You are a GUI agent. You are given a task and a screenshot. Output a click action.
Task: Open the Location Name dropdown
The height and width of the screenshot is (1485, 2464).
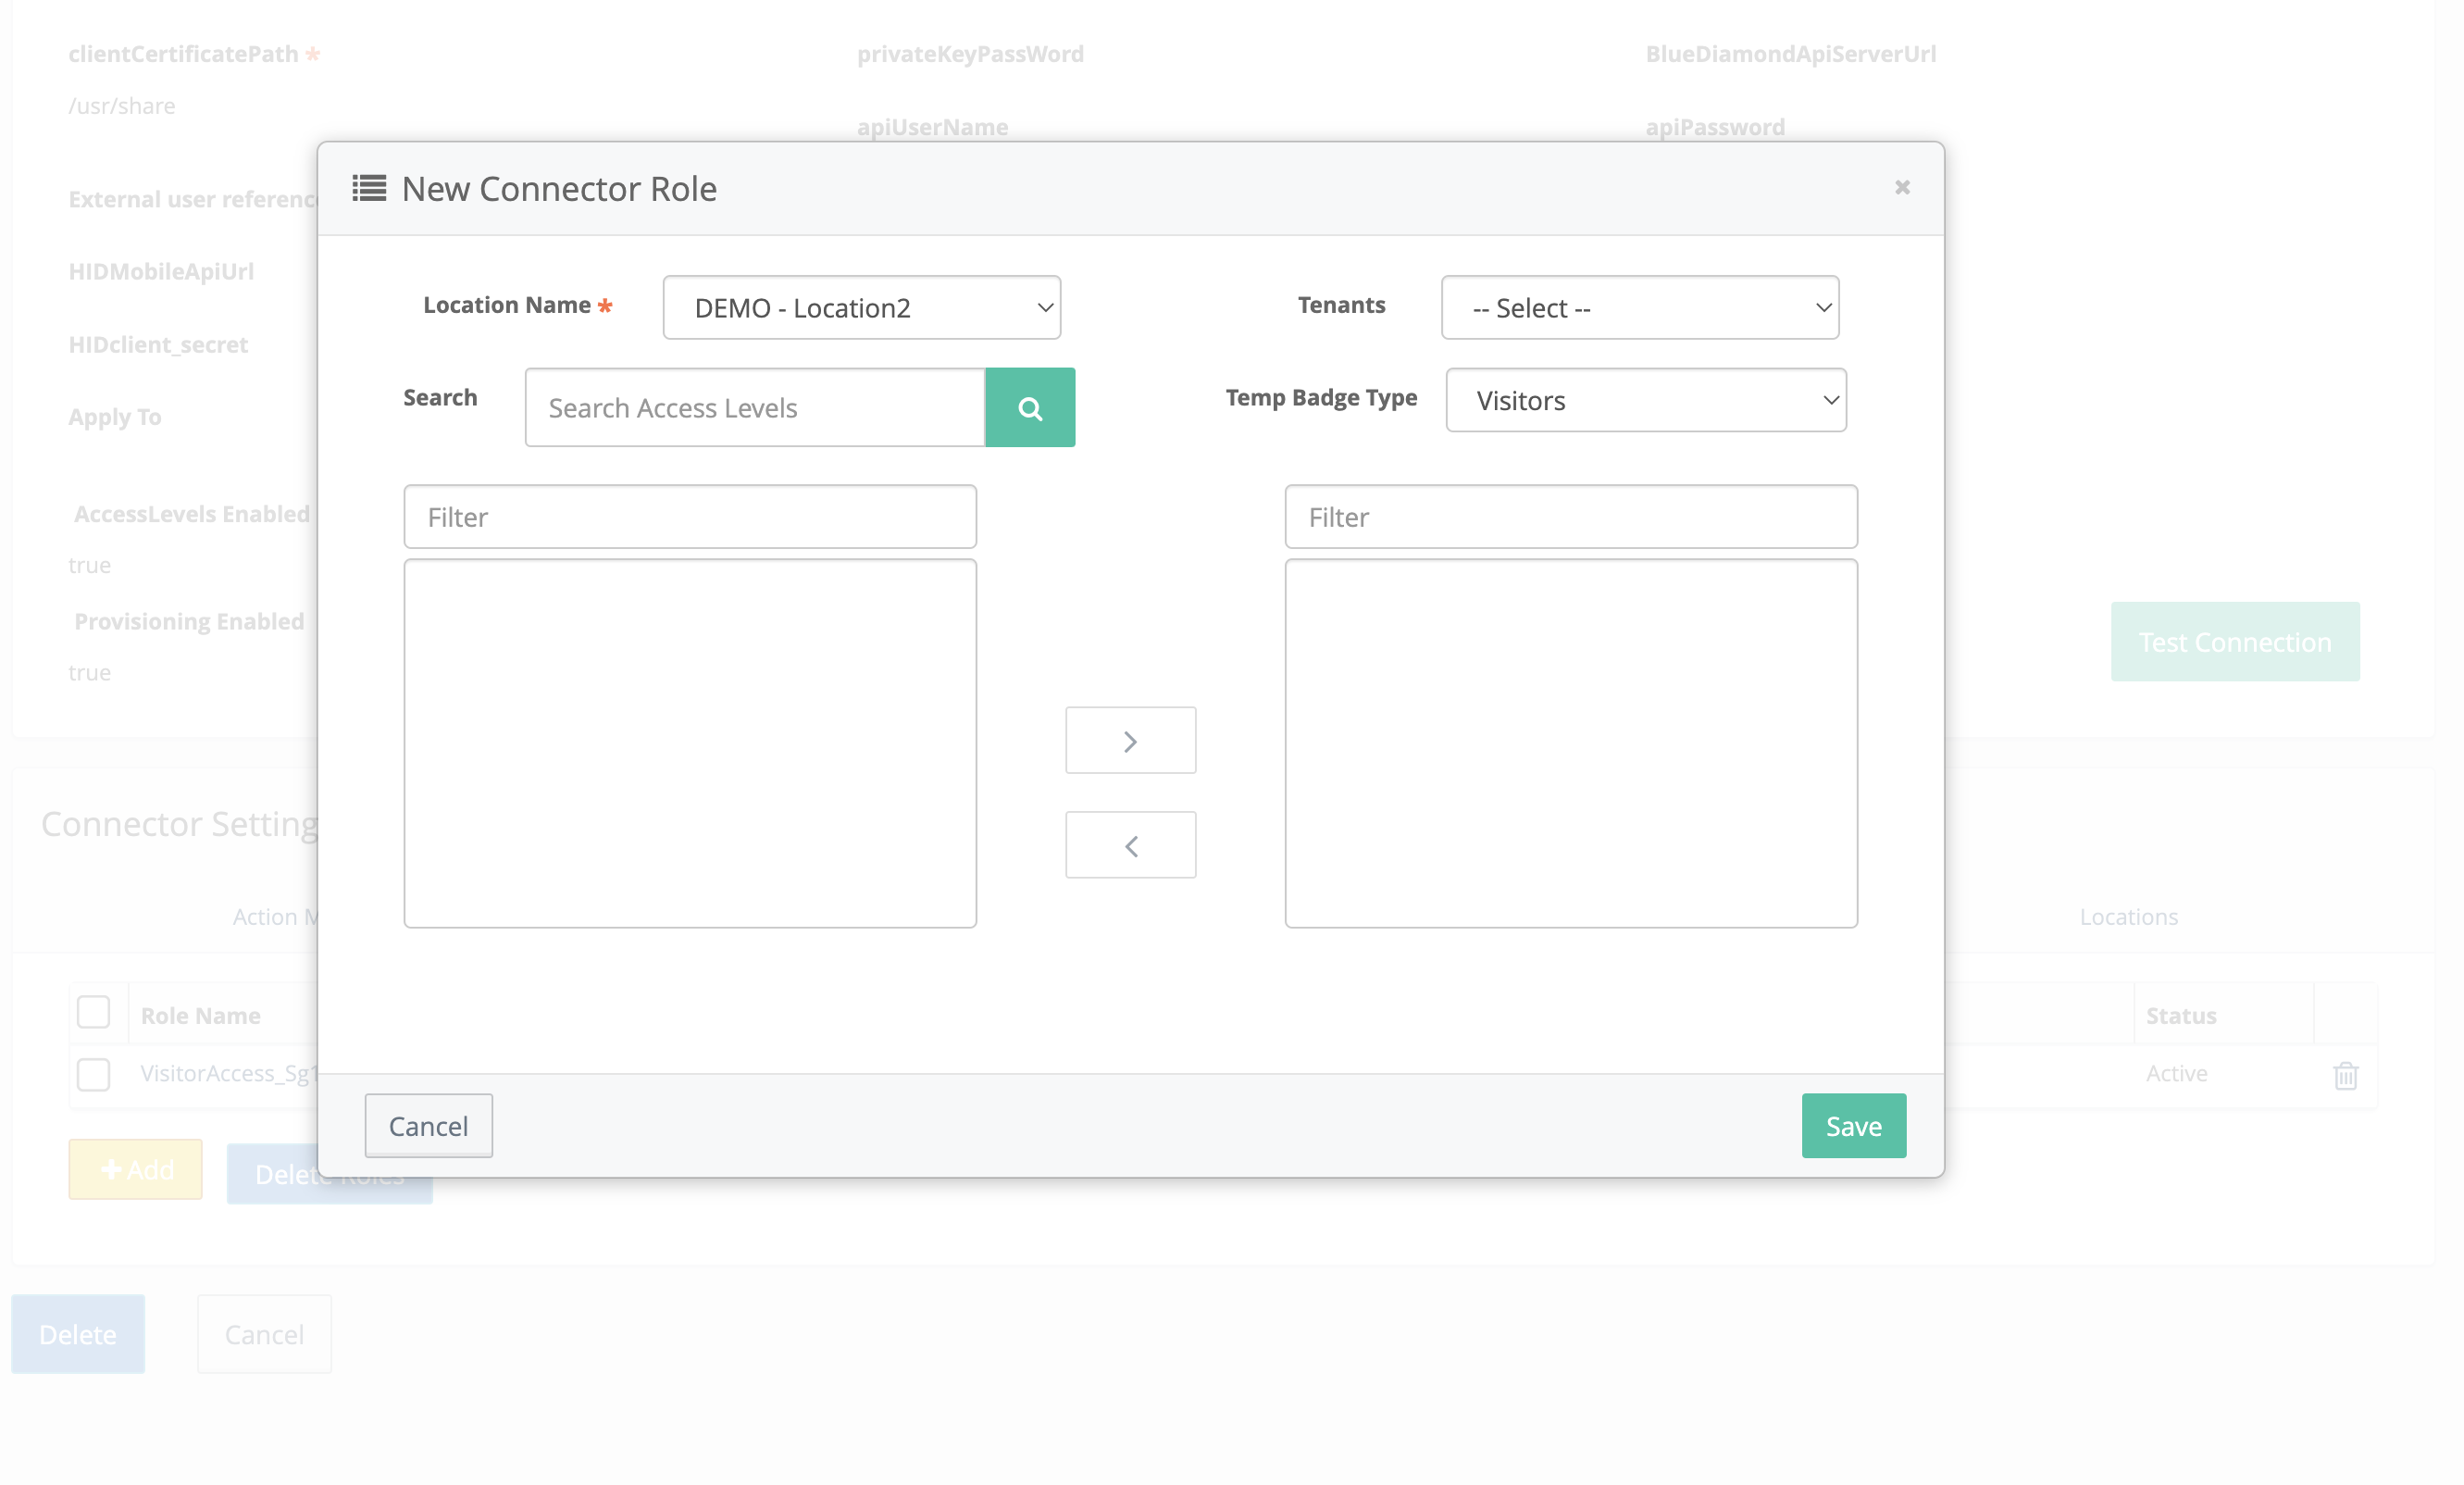[861, 308]
